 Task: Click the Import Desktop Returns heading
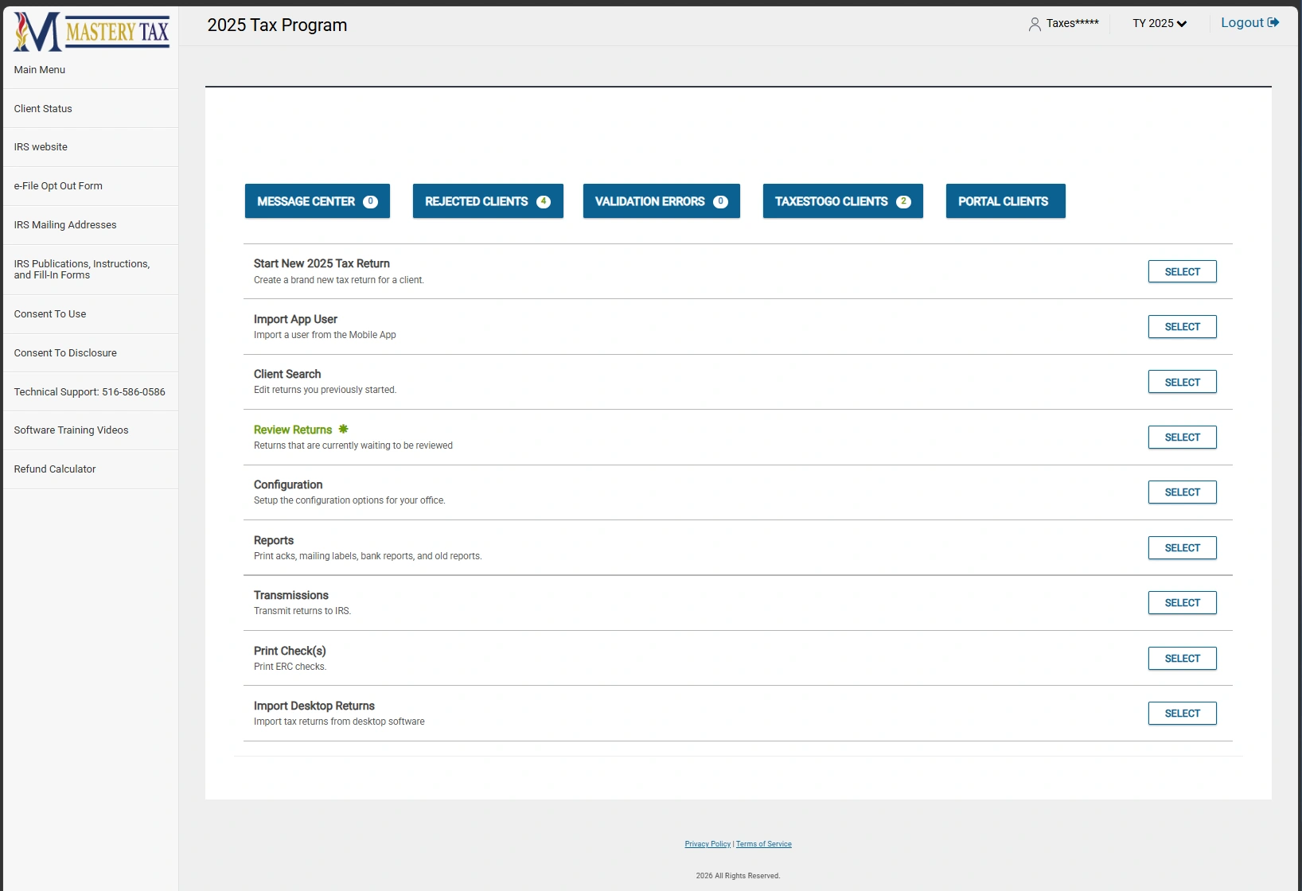[314, 706]
